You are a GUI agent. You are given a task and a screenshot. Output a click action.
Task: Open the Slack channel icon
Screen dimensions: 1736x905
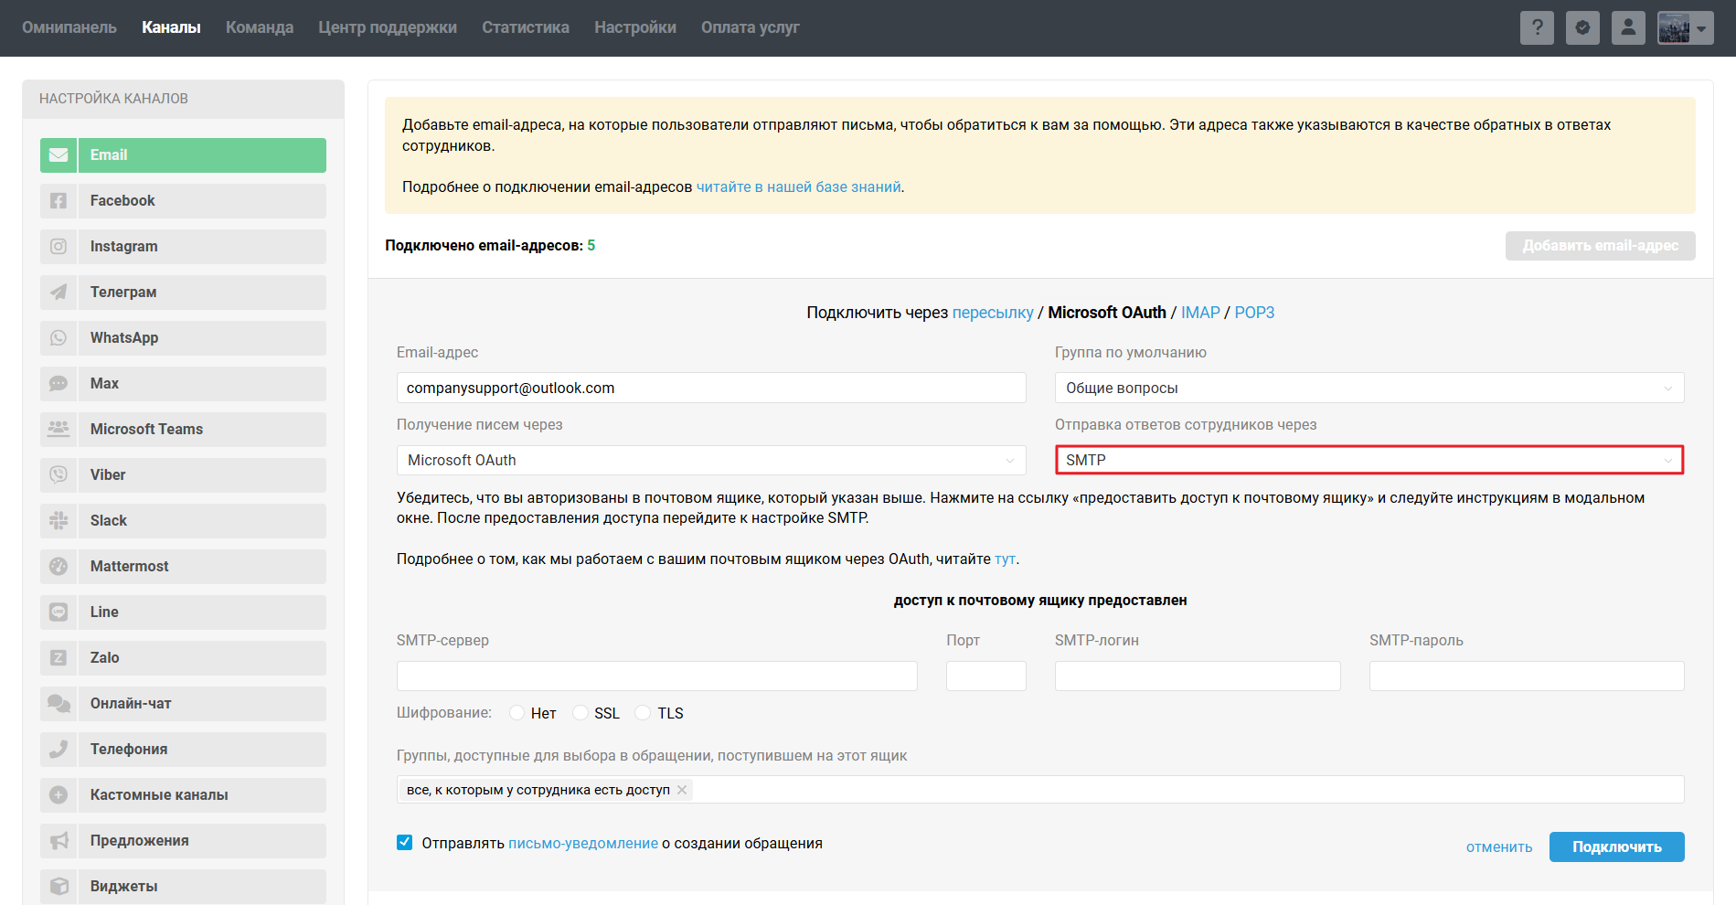click(59, 521)
